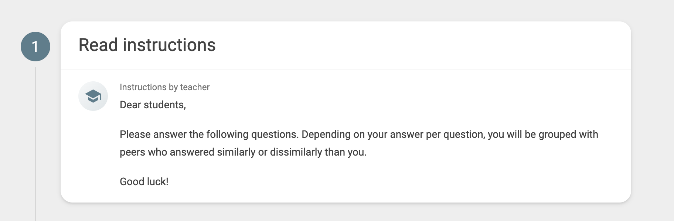674x221 pixels.
Task: Click the graduation cap teacher icon
Action: click(x=93, y=96)
